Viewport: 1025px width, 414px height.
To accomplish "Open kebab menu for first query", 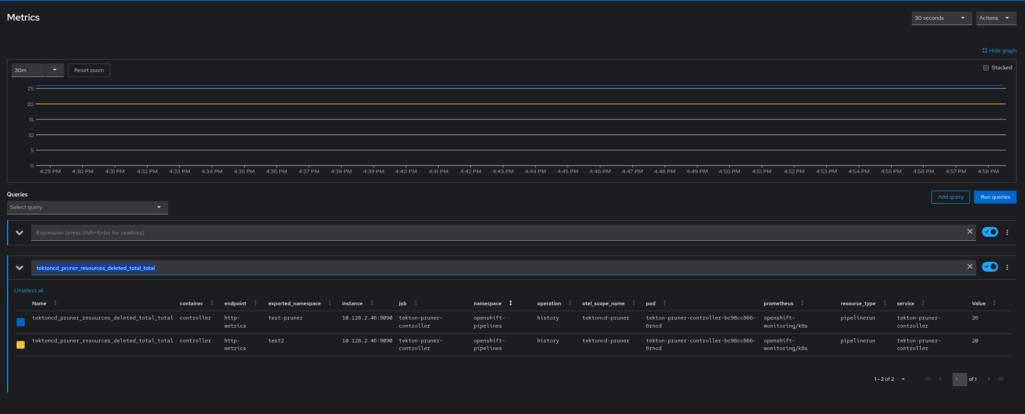I will [1007, 233].
